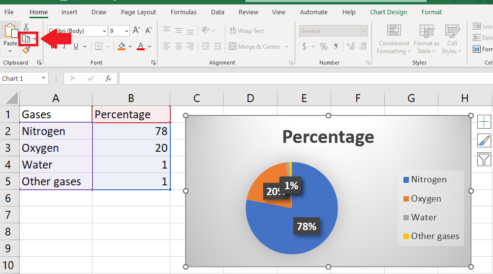
Task: Select the Format Painter brush icon
Action: point(27,50)
